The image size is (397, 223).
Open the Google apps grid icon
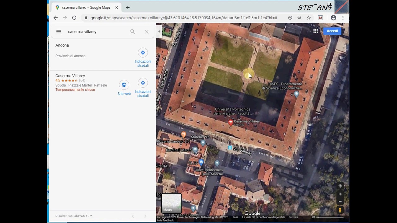tap(315, 31)
